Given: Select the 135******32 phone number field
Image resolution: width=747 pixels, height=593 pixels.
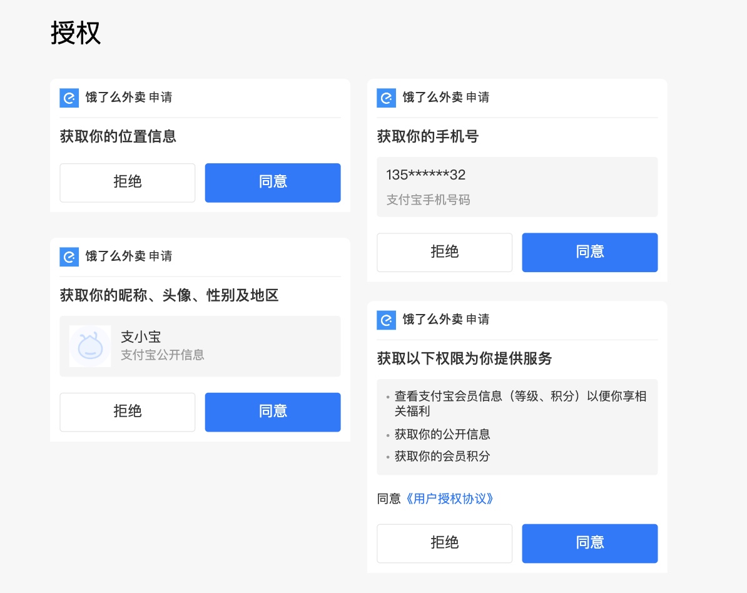Looking at the screenshot, I should coord(517,187).
